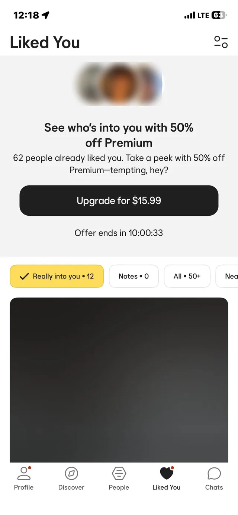The image size is (238, 515).
Task: Tap the Liked You page heading
Action: (x=45, y=42)
